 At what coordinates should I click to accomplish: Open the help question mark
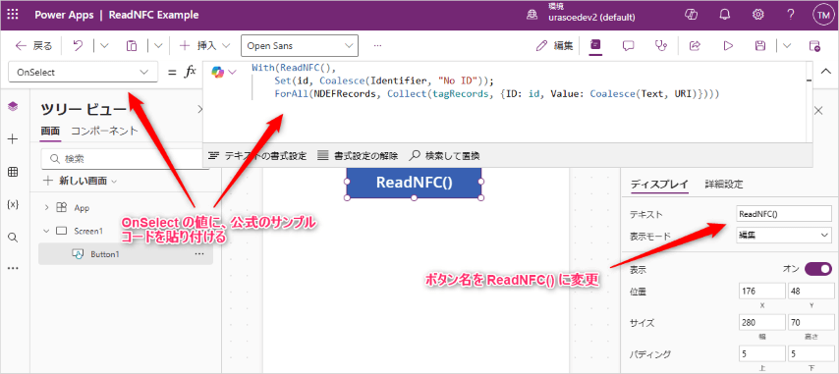click(x=791, y=15)
